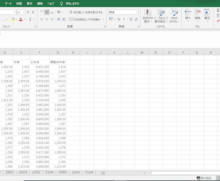Screen dimensions: 220x181
Task: Apply comma style number format
Action: coord(124,19)
